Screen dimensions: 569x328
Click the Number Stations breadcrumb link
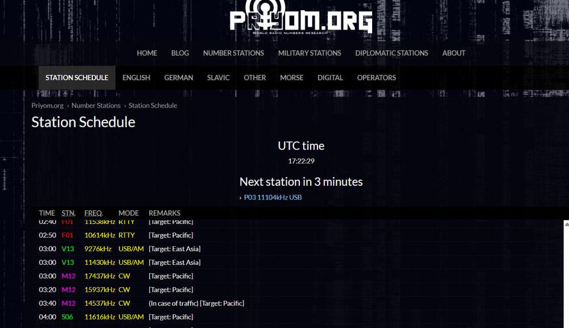96,106
